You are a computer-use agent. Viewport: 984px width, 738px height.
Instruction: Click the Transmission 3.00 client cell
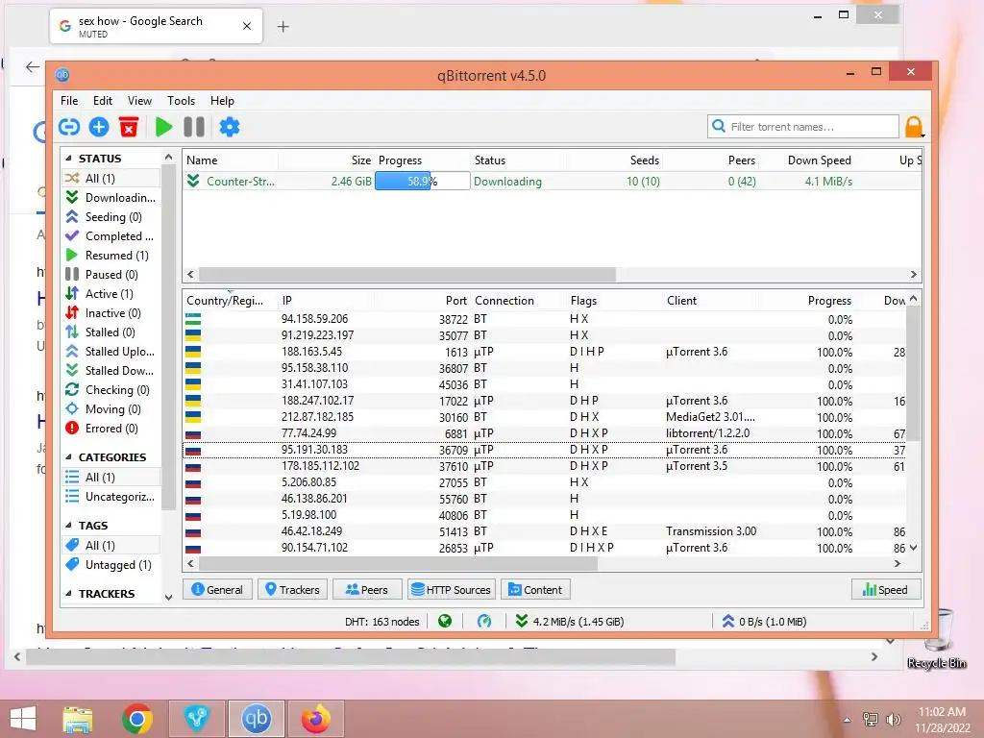[711, 530]
